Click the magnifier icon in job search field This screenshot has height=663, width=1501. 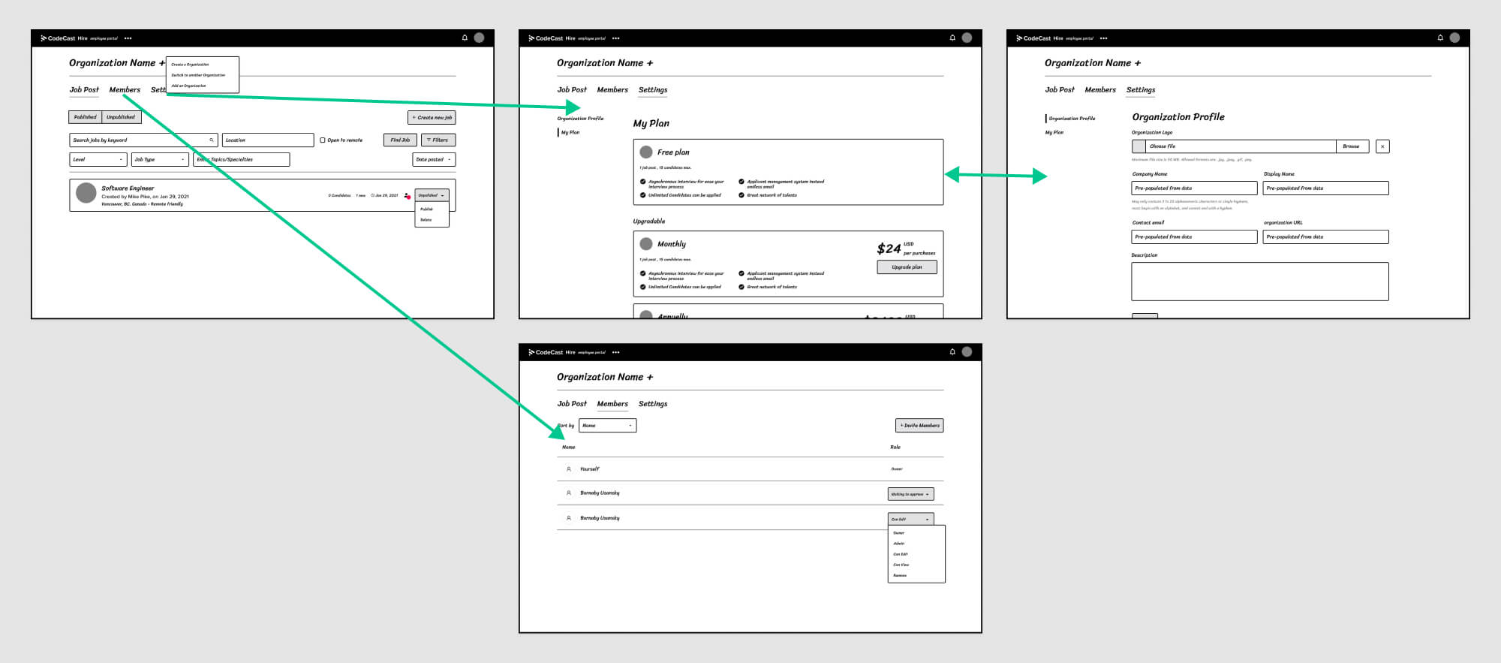point(212,140)
